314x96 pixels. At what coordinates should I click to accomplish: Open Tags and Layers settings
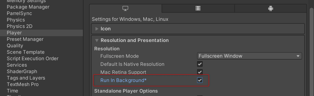26,78
